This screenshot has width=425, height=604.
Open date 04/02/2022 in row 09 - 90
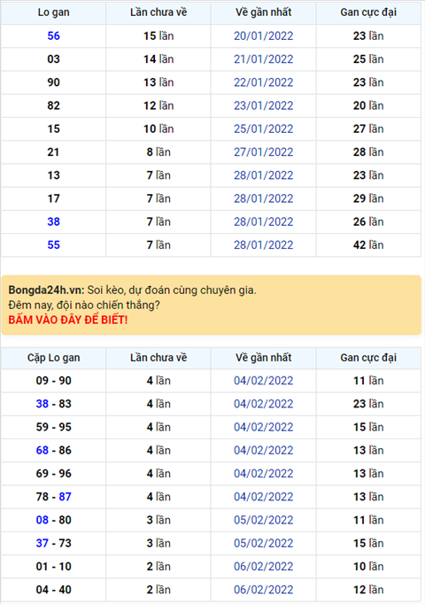pyautogui.click(x=263, y=381)
